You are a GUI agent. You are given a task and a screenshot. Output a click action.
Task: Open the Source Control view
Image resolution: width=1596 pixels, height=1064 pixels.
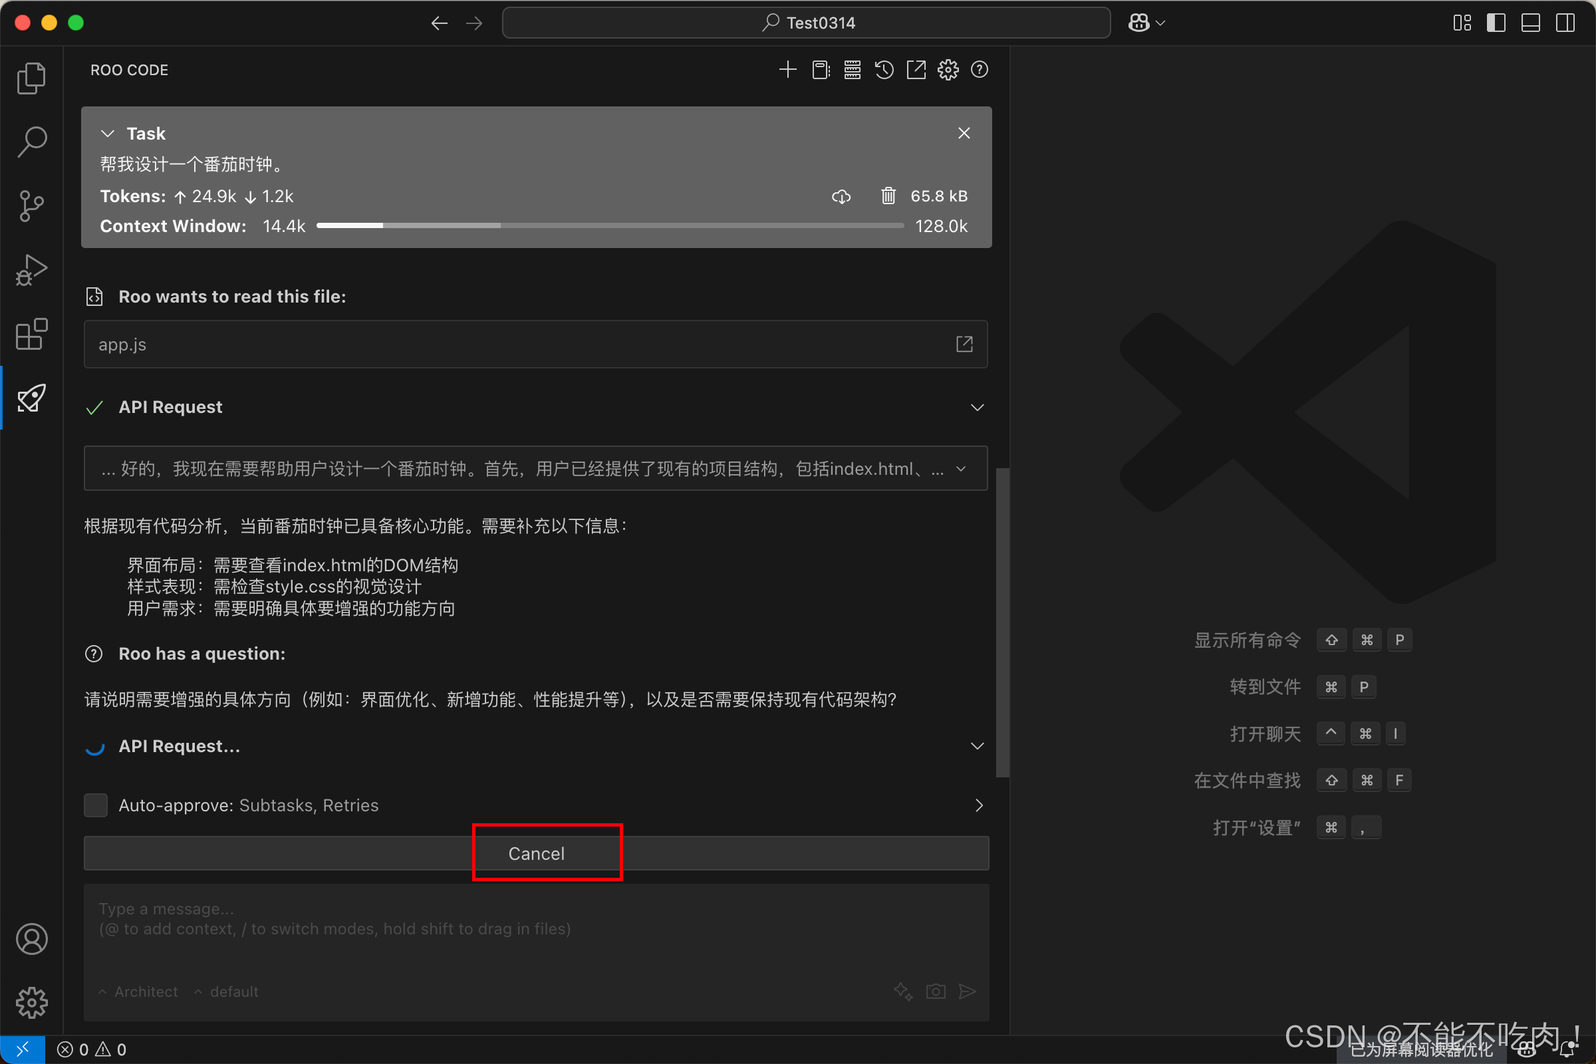31,205
